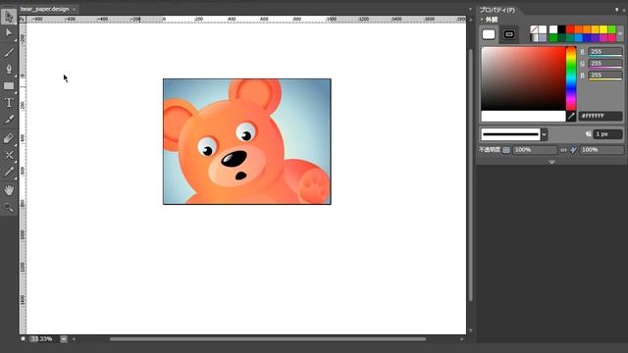Expand more appearance options chevron
This screenshot has width=628, height=353.
[x=551, y=162]
